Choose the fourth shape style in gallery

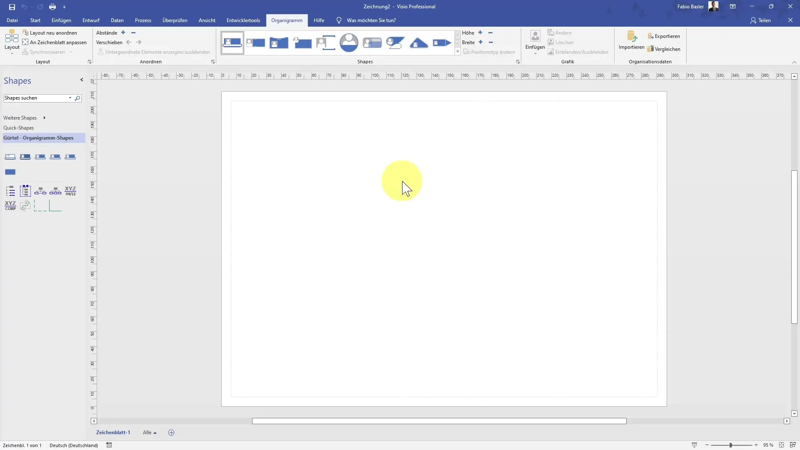302,42
